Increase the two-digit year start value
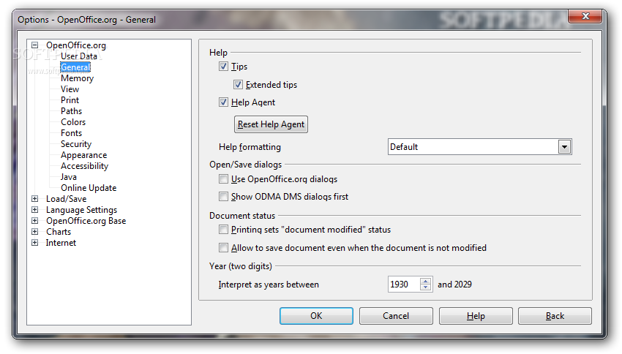The width and height of the screenshot is (622, 354). (426, 281)
